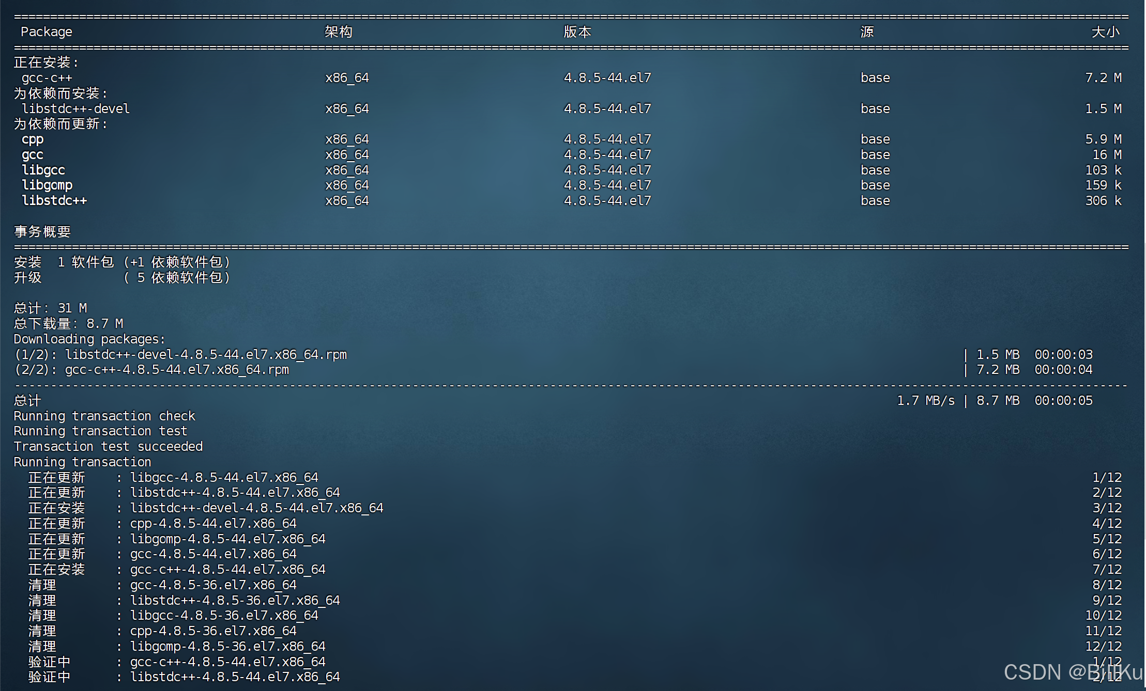Click the '安装 1 软件包 (+1 依赖软件包)' line
The image size is (1146, 691).
(122, 262)
